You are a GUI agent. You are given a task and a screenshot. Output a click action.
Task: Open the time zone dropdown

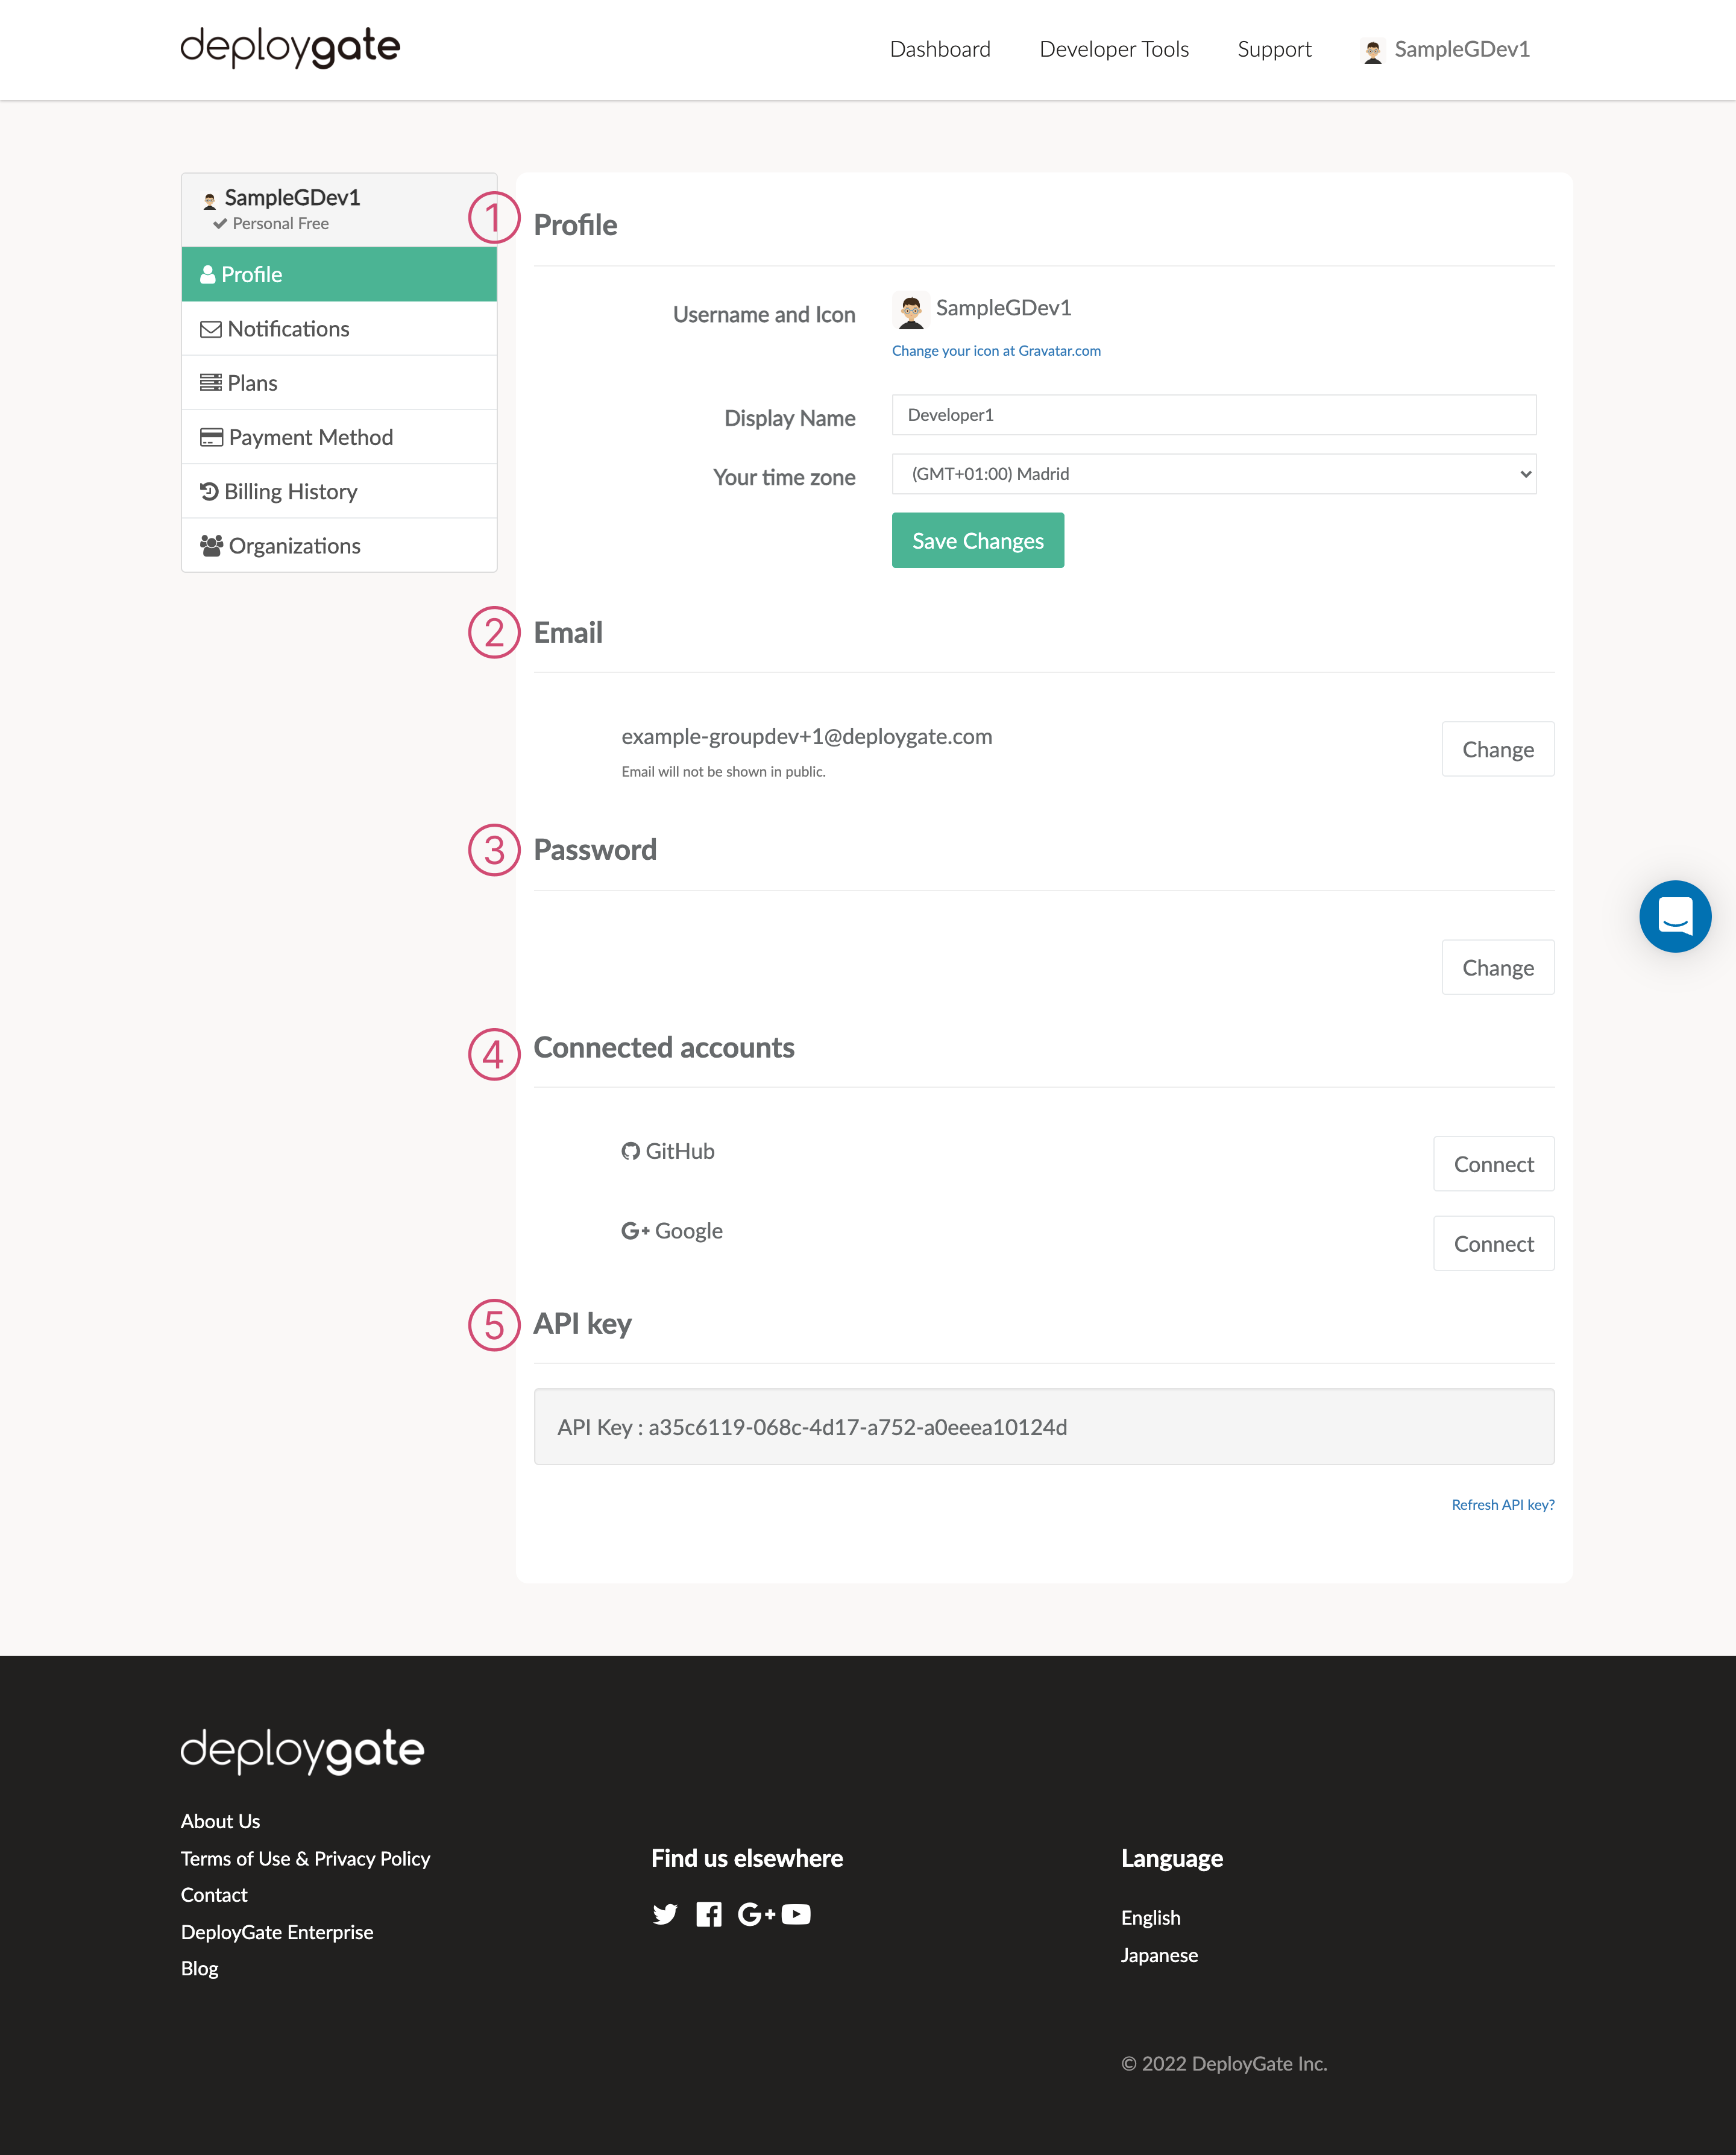(x=1213, y=474)
